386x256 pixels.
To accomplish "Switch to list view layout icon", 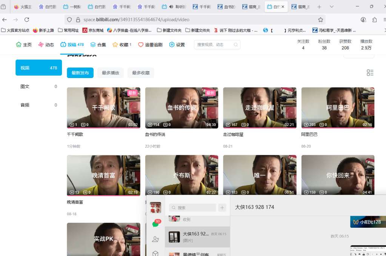I will (x=370, y=72).
